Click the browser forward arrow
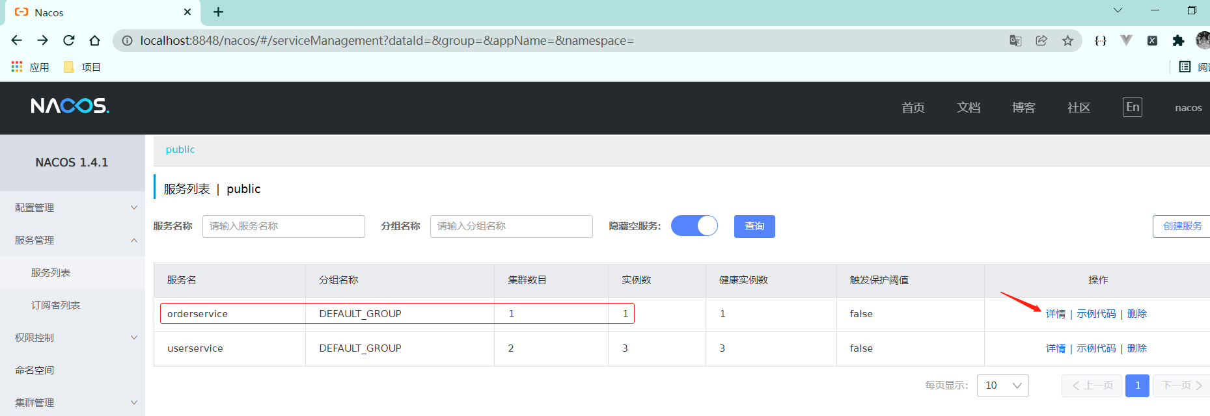 point(42,40)
